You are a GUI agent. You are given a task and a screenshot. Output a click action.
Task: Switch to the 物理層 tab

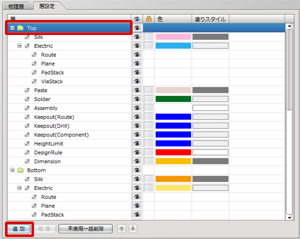pos(16,6)
